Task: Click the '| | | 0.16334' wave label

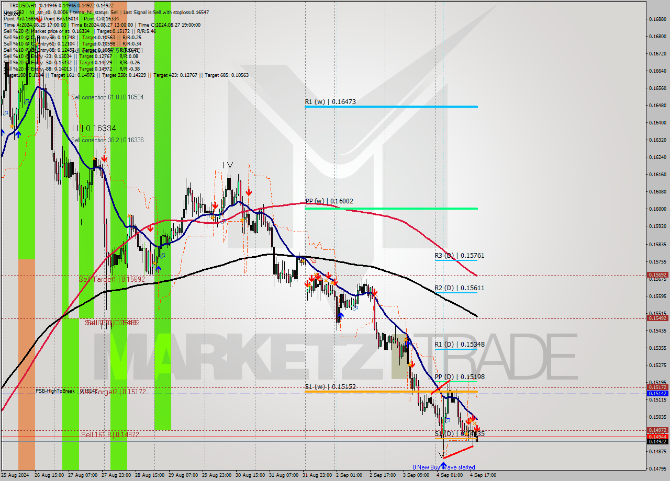Action: [x=94, y=128]
